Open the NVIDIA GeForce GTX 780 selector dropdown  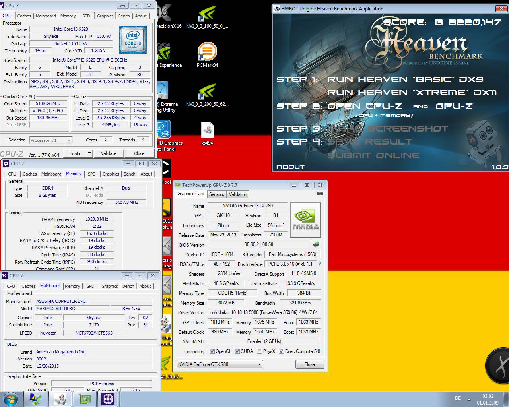click(220, 364)
